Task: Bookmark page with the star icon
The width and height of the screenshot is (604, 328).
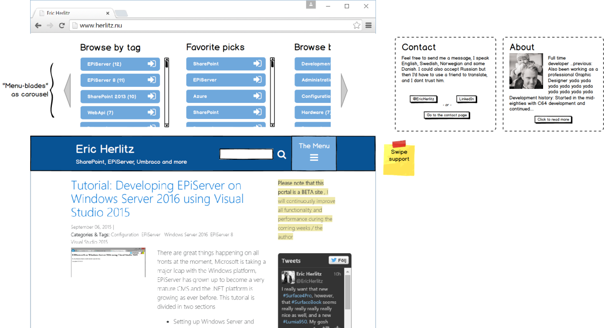Action: click(356, 25)
